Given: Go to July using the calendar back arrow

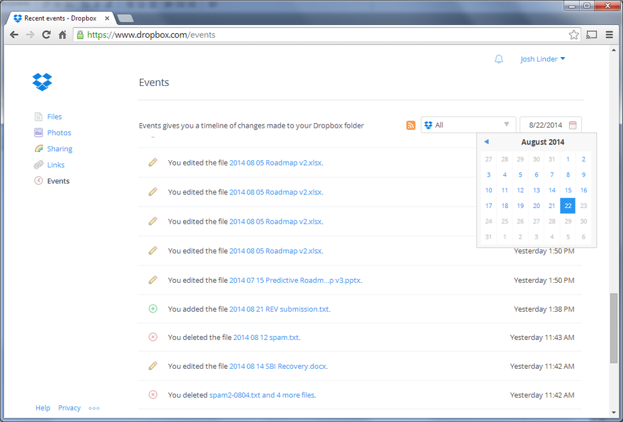Looking at the screenshot, I should pos(486,142).
